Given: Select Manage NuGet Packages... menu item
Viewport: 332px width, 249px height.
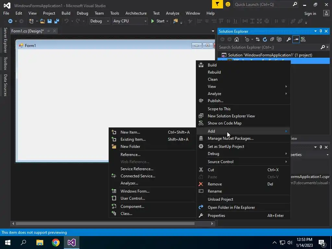Looking at the screenshot, I should pos(243,138).
